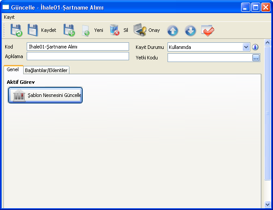This screenshot has width=273, height=210.
Task: Maximize the Güncelle window
Action: 255,7
